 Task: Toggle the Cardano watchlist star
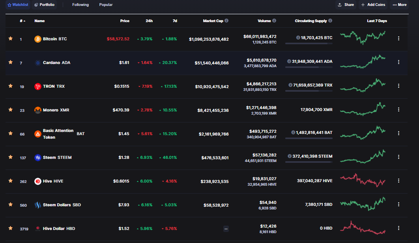click(11, 62)
